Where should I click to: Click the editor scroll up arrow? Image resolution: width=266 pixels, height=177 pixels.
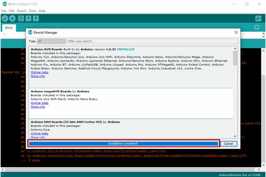coord(263,34)
